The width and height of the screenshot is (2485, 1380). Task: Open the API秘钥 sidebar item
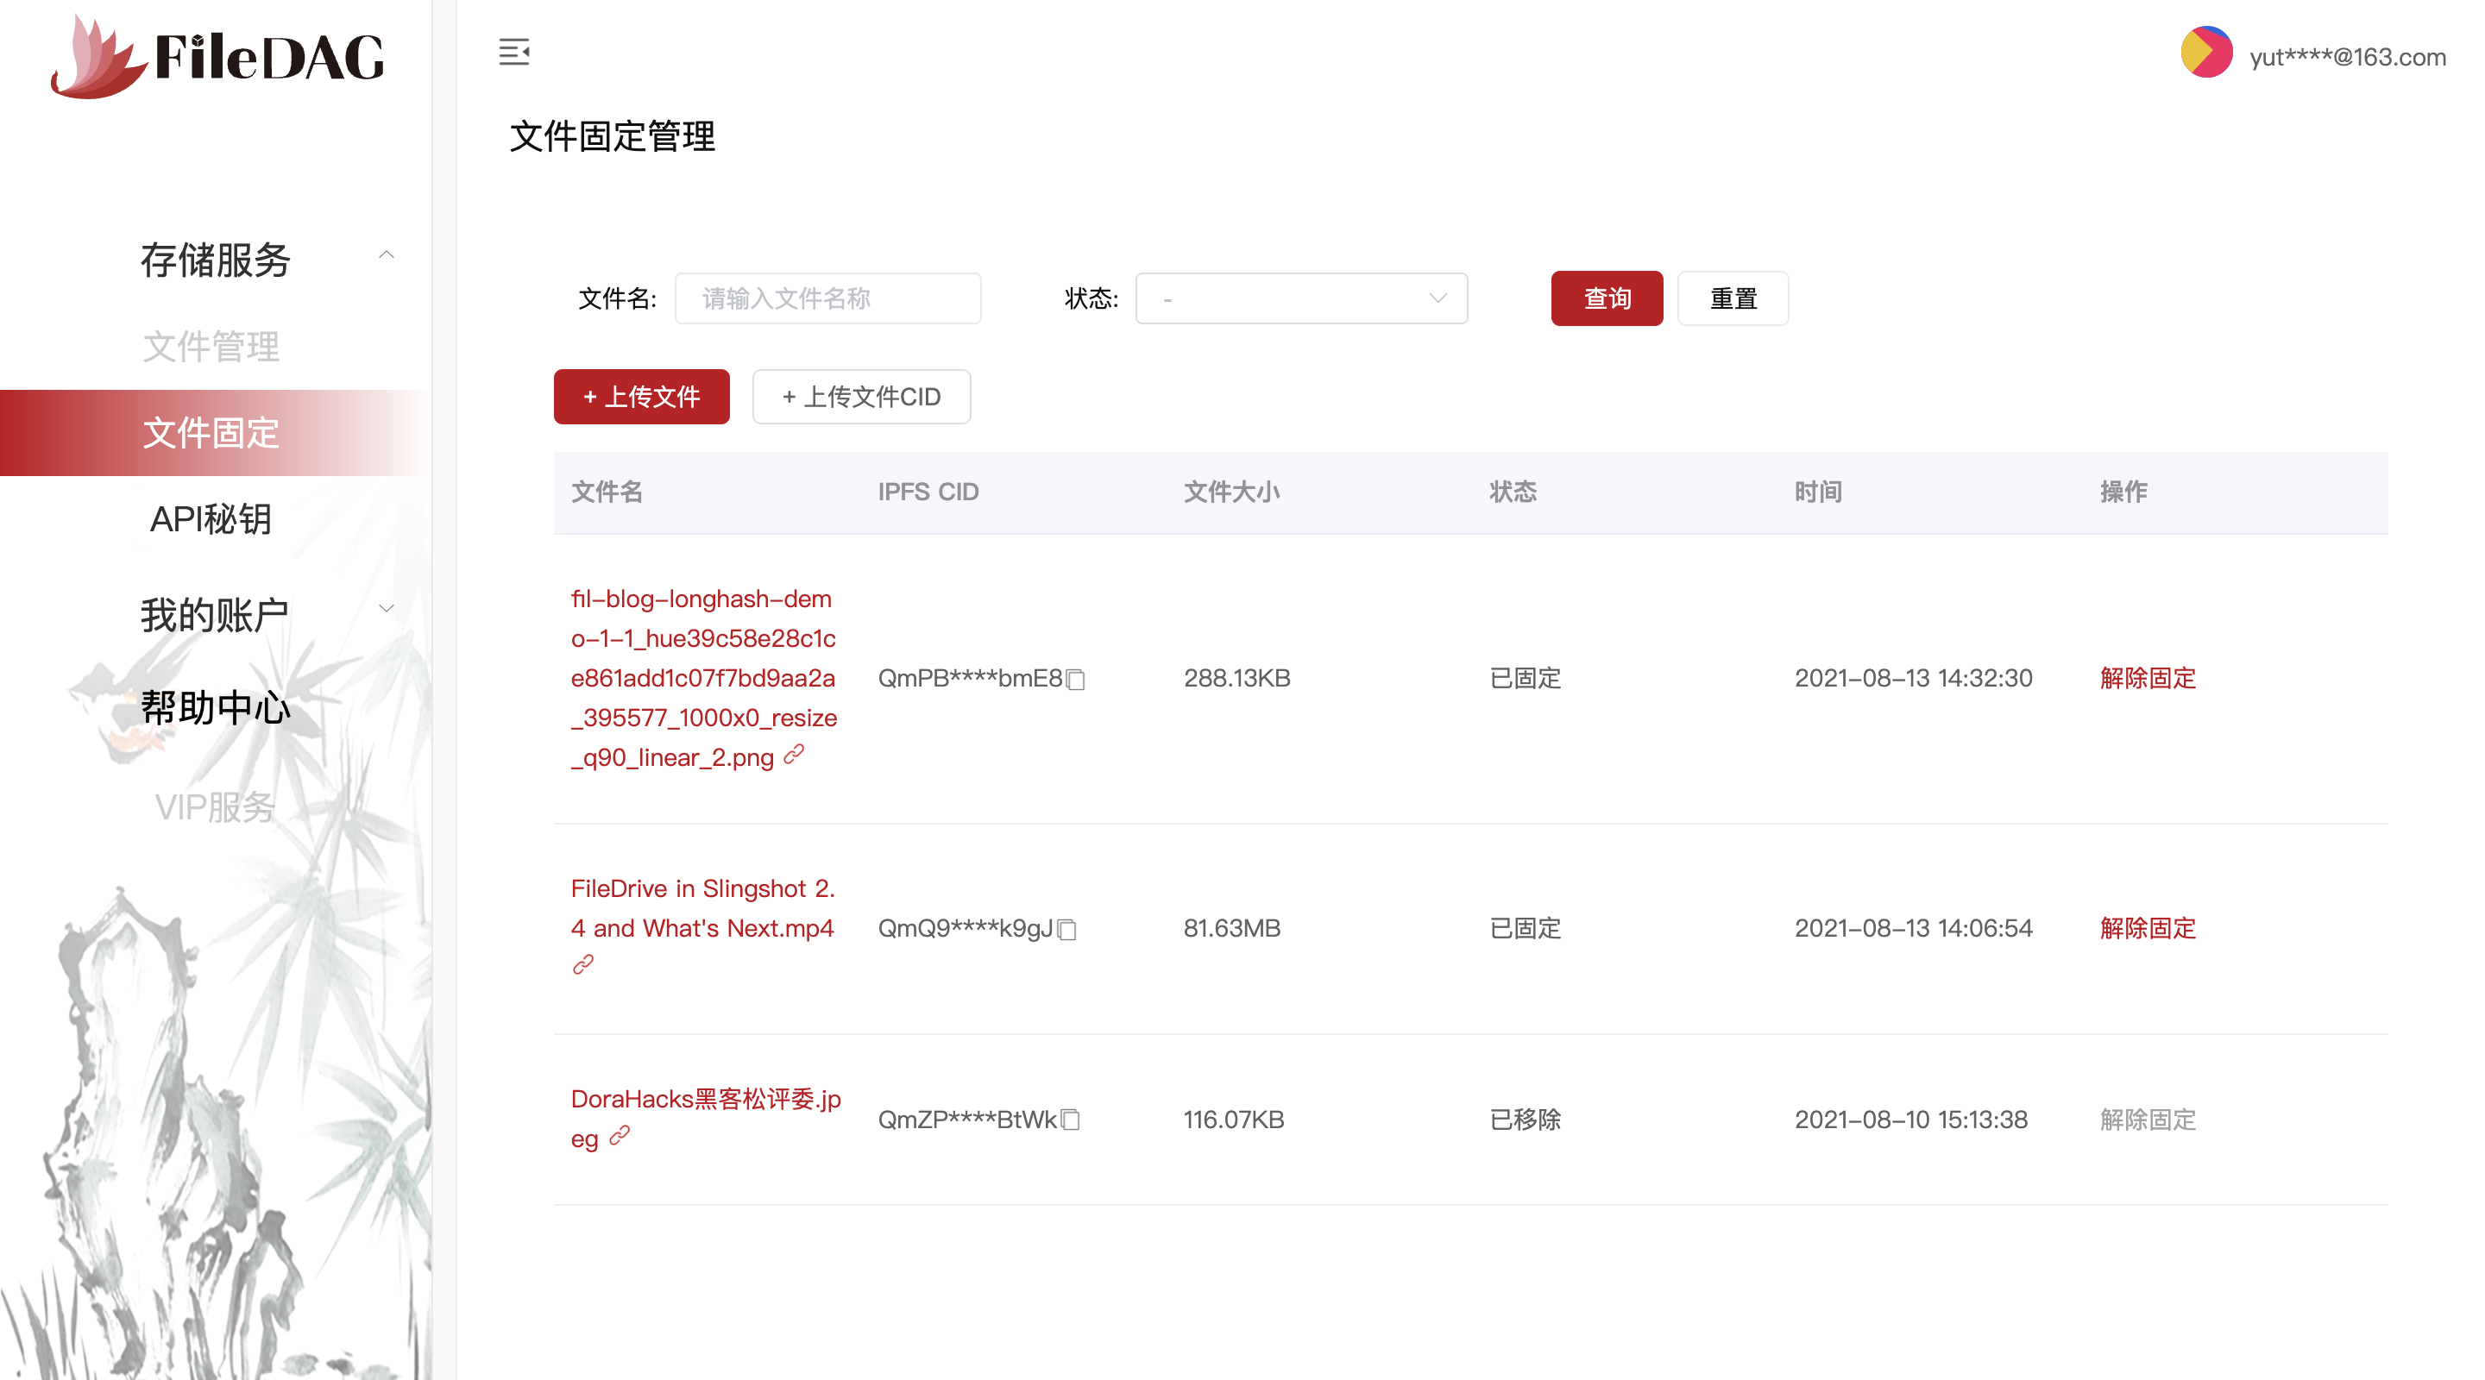point(211,520)
